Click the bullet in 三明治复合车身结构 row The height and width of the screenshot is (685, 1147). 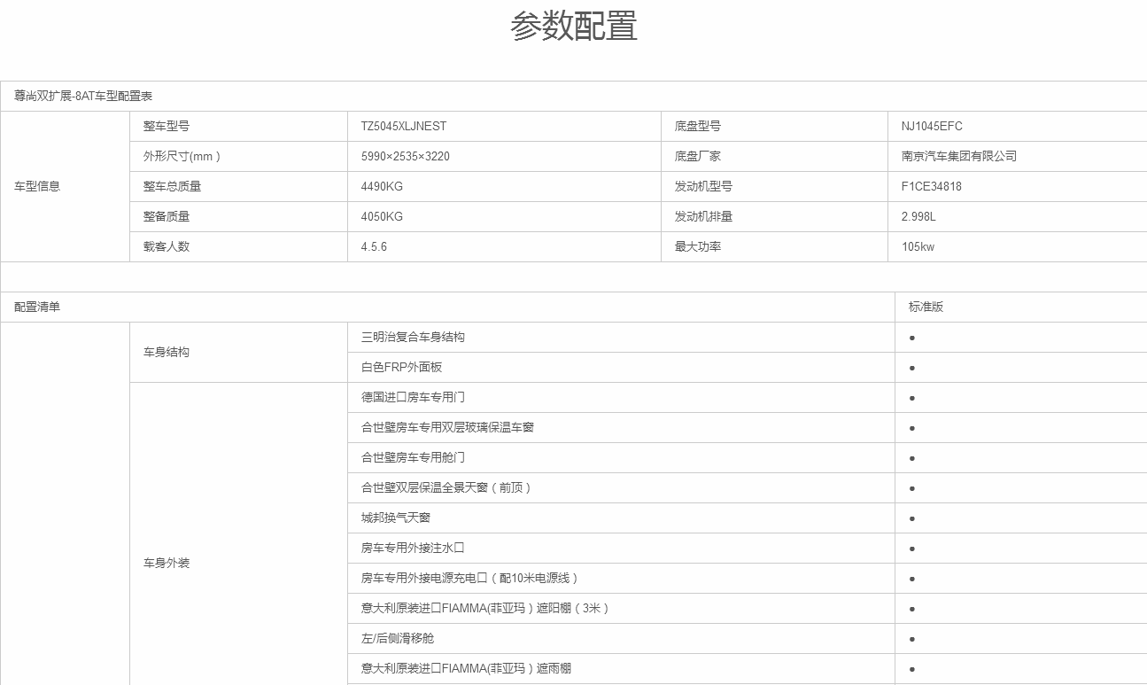pyautogui.click(x=912, y=338)
